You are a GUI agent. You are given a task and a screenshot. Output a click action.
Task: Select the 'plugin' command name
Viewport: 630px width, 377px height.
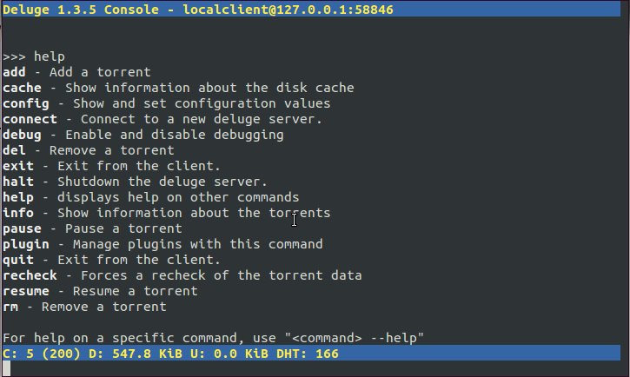(26, 244)
